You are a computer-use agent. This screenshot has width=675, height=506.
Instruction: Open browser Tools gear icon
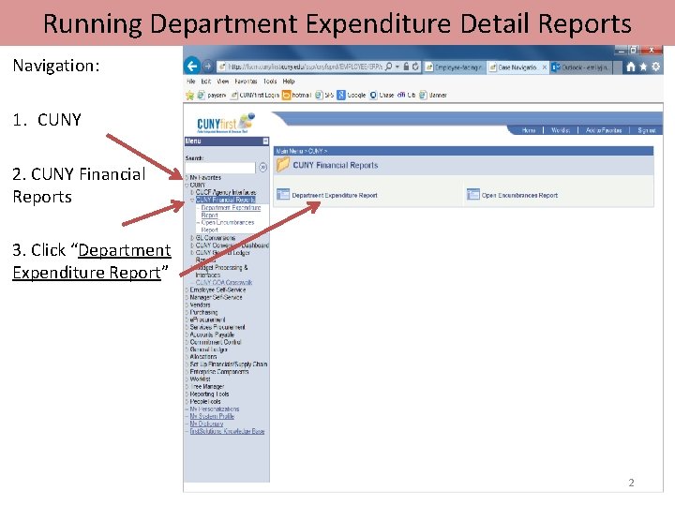[x=655, y=67]
